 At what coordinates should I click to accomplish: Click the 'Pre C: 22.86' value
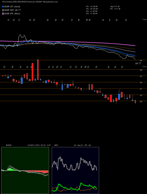tap(92, 14)
